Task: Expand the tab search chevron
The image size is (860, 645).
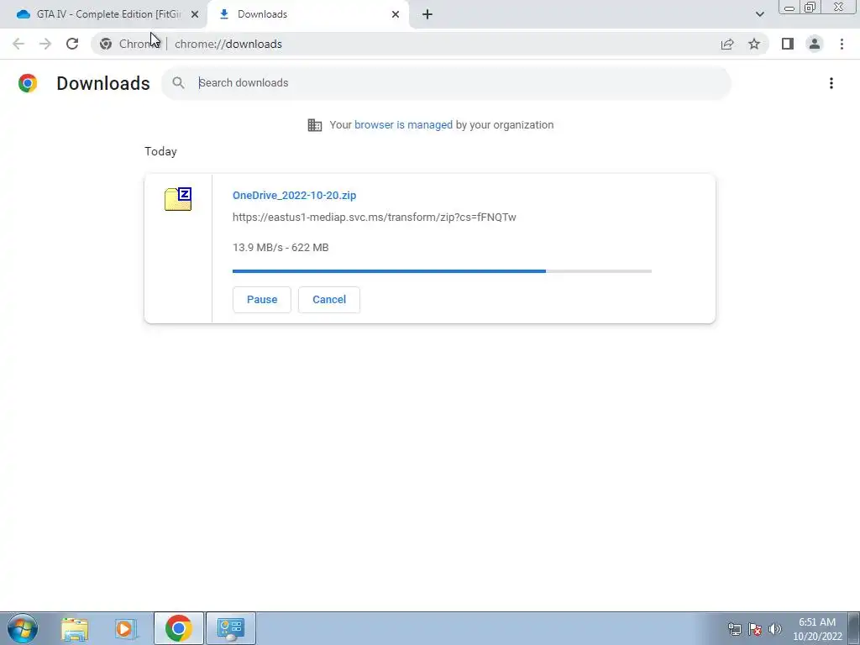Action: (759, 14)
